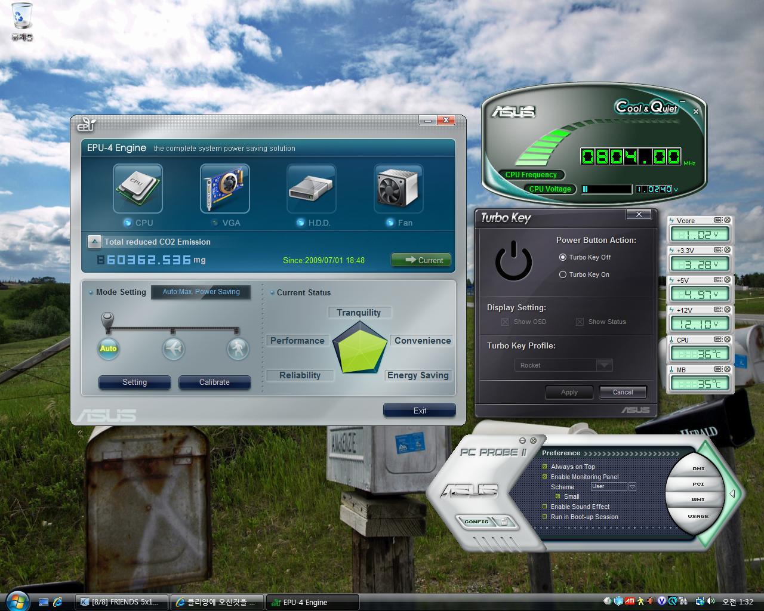
Task: Open settings for the MB temperature sensor
Action: (x=718, y=369)
